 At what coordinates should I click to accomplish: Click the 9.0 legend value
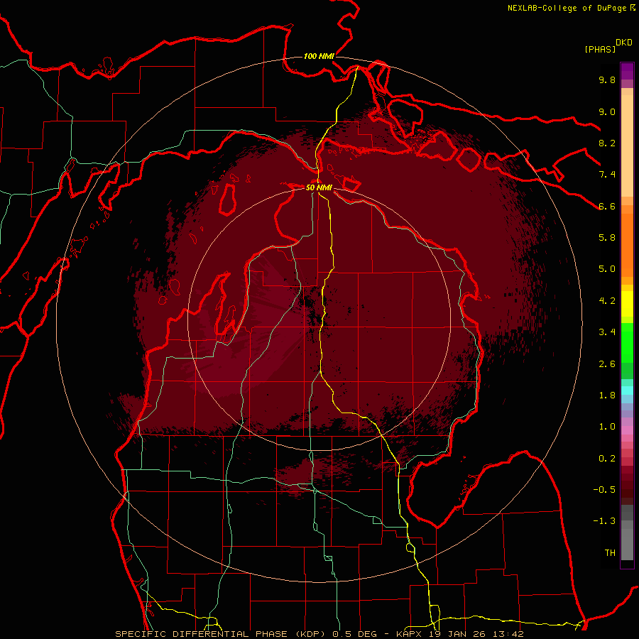[607, 111]
